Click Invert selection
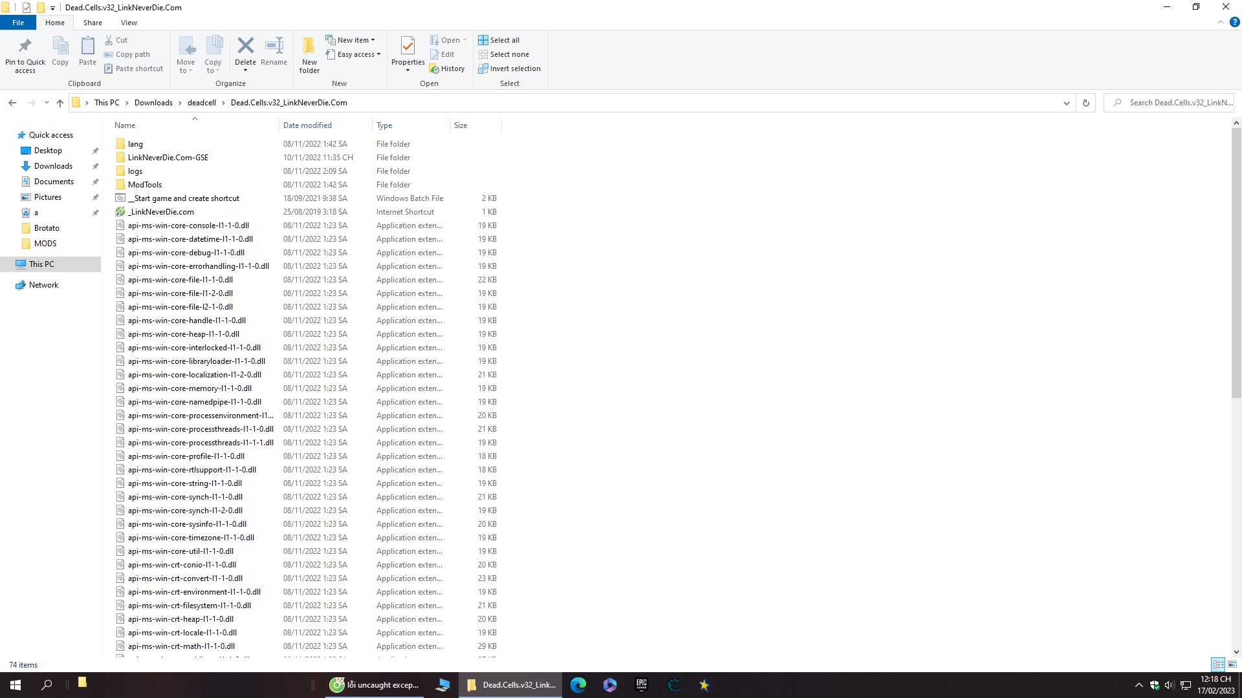Viewport: 1242px width, 698px height. click(x=509, y=69)
